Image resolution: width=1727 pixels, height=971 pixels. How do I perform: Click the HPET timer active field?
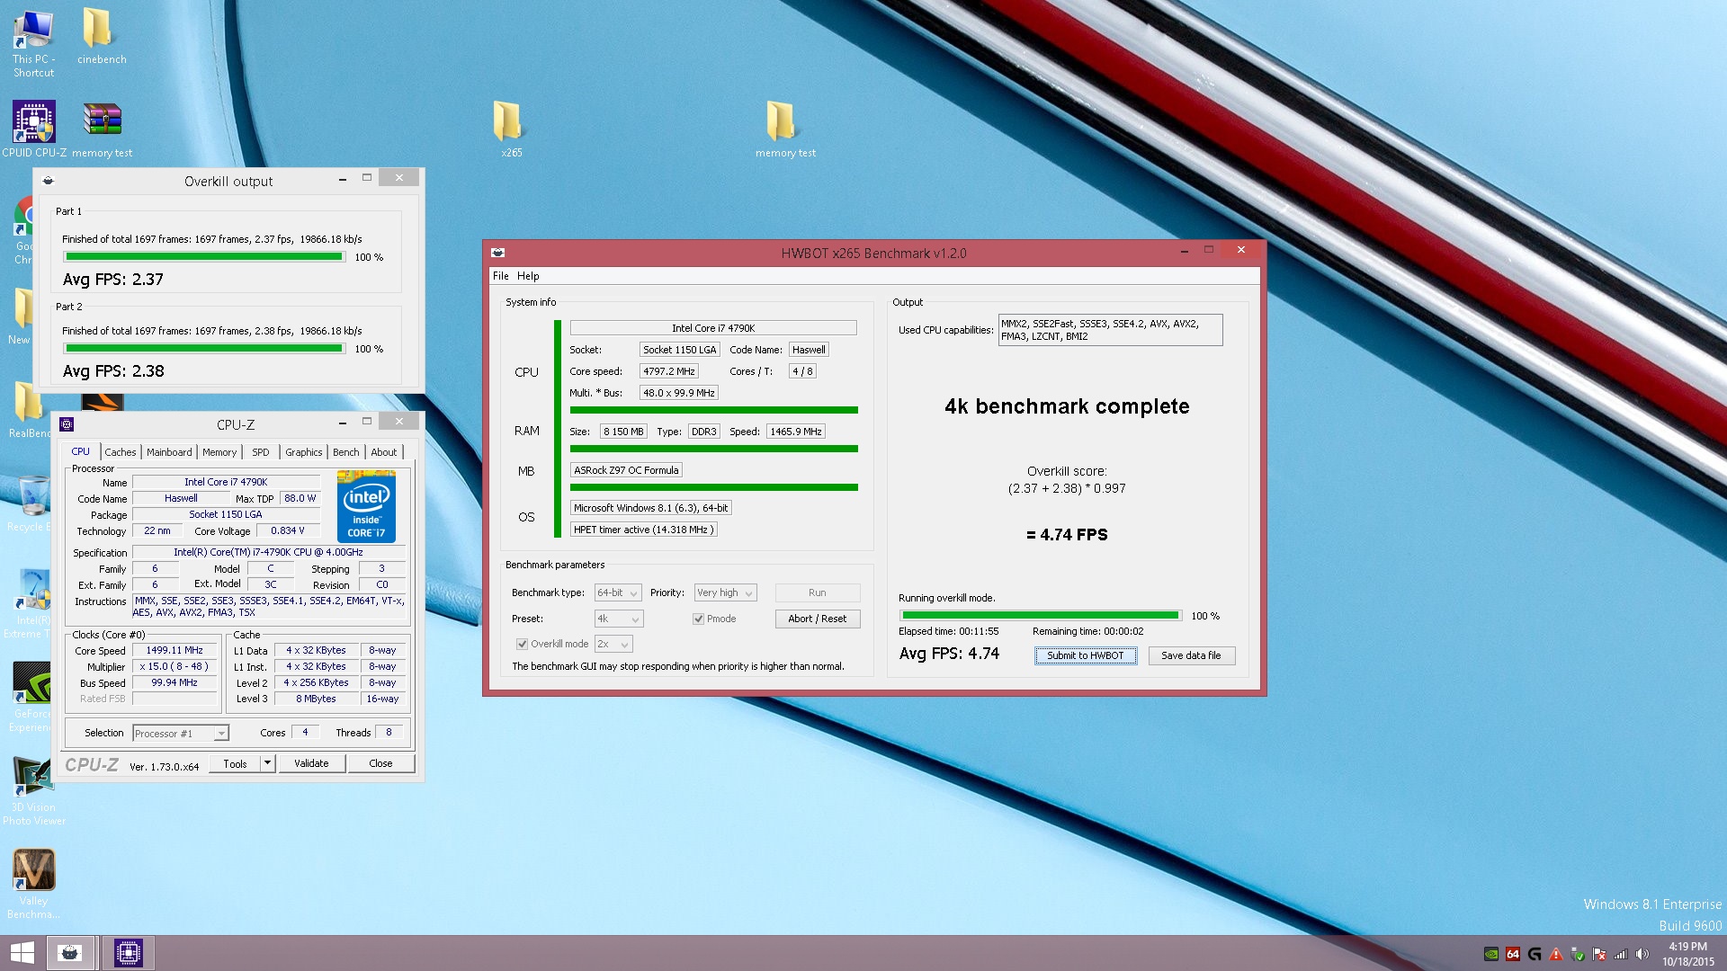coord(643,530)
